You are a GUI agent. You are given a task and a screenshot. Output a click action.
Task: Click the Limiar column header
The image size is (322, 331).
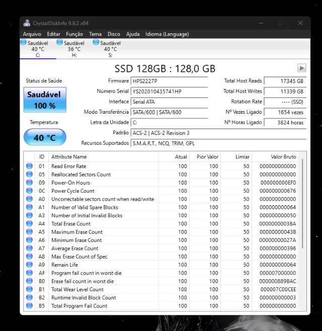coord(236,156)
